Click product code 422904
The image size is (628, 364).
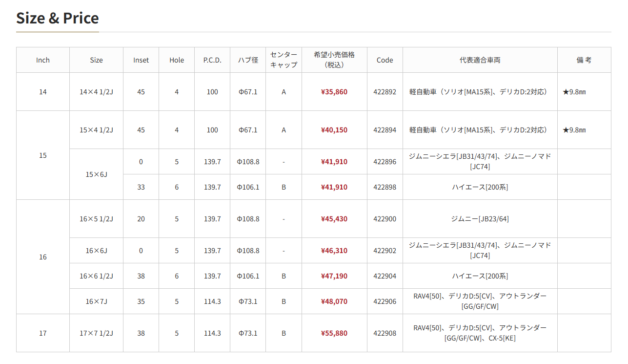coord(385,276)
